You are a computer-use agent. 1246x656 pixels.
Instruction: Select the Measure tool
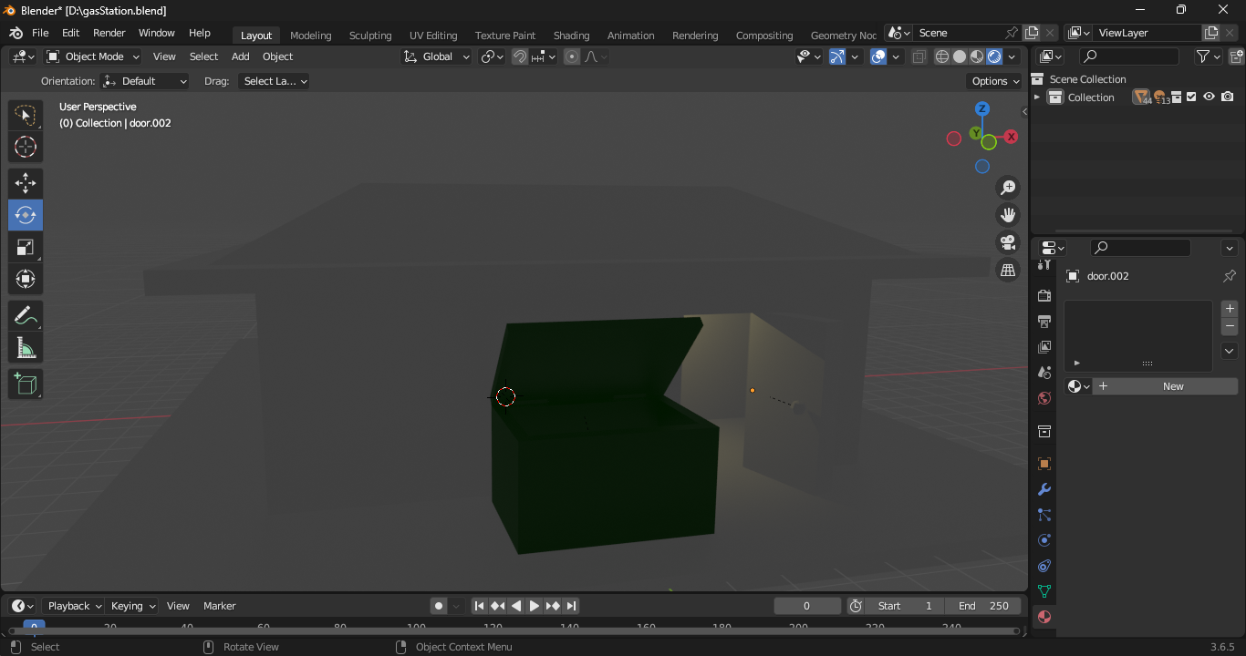pos(26,348)
